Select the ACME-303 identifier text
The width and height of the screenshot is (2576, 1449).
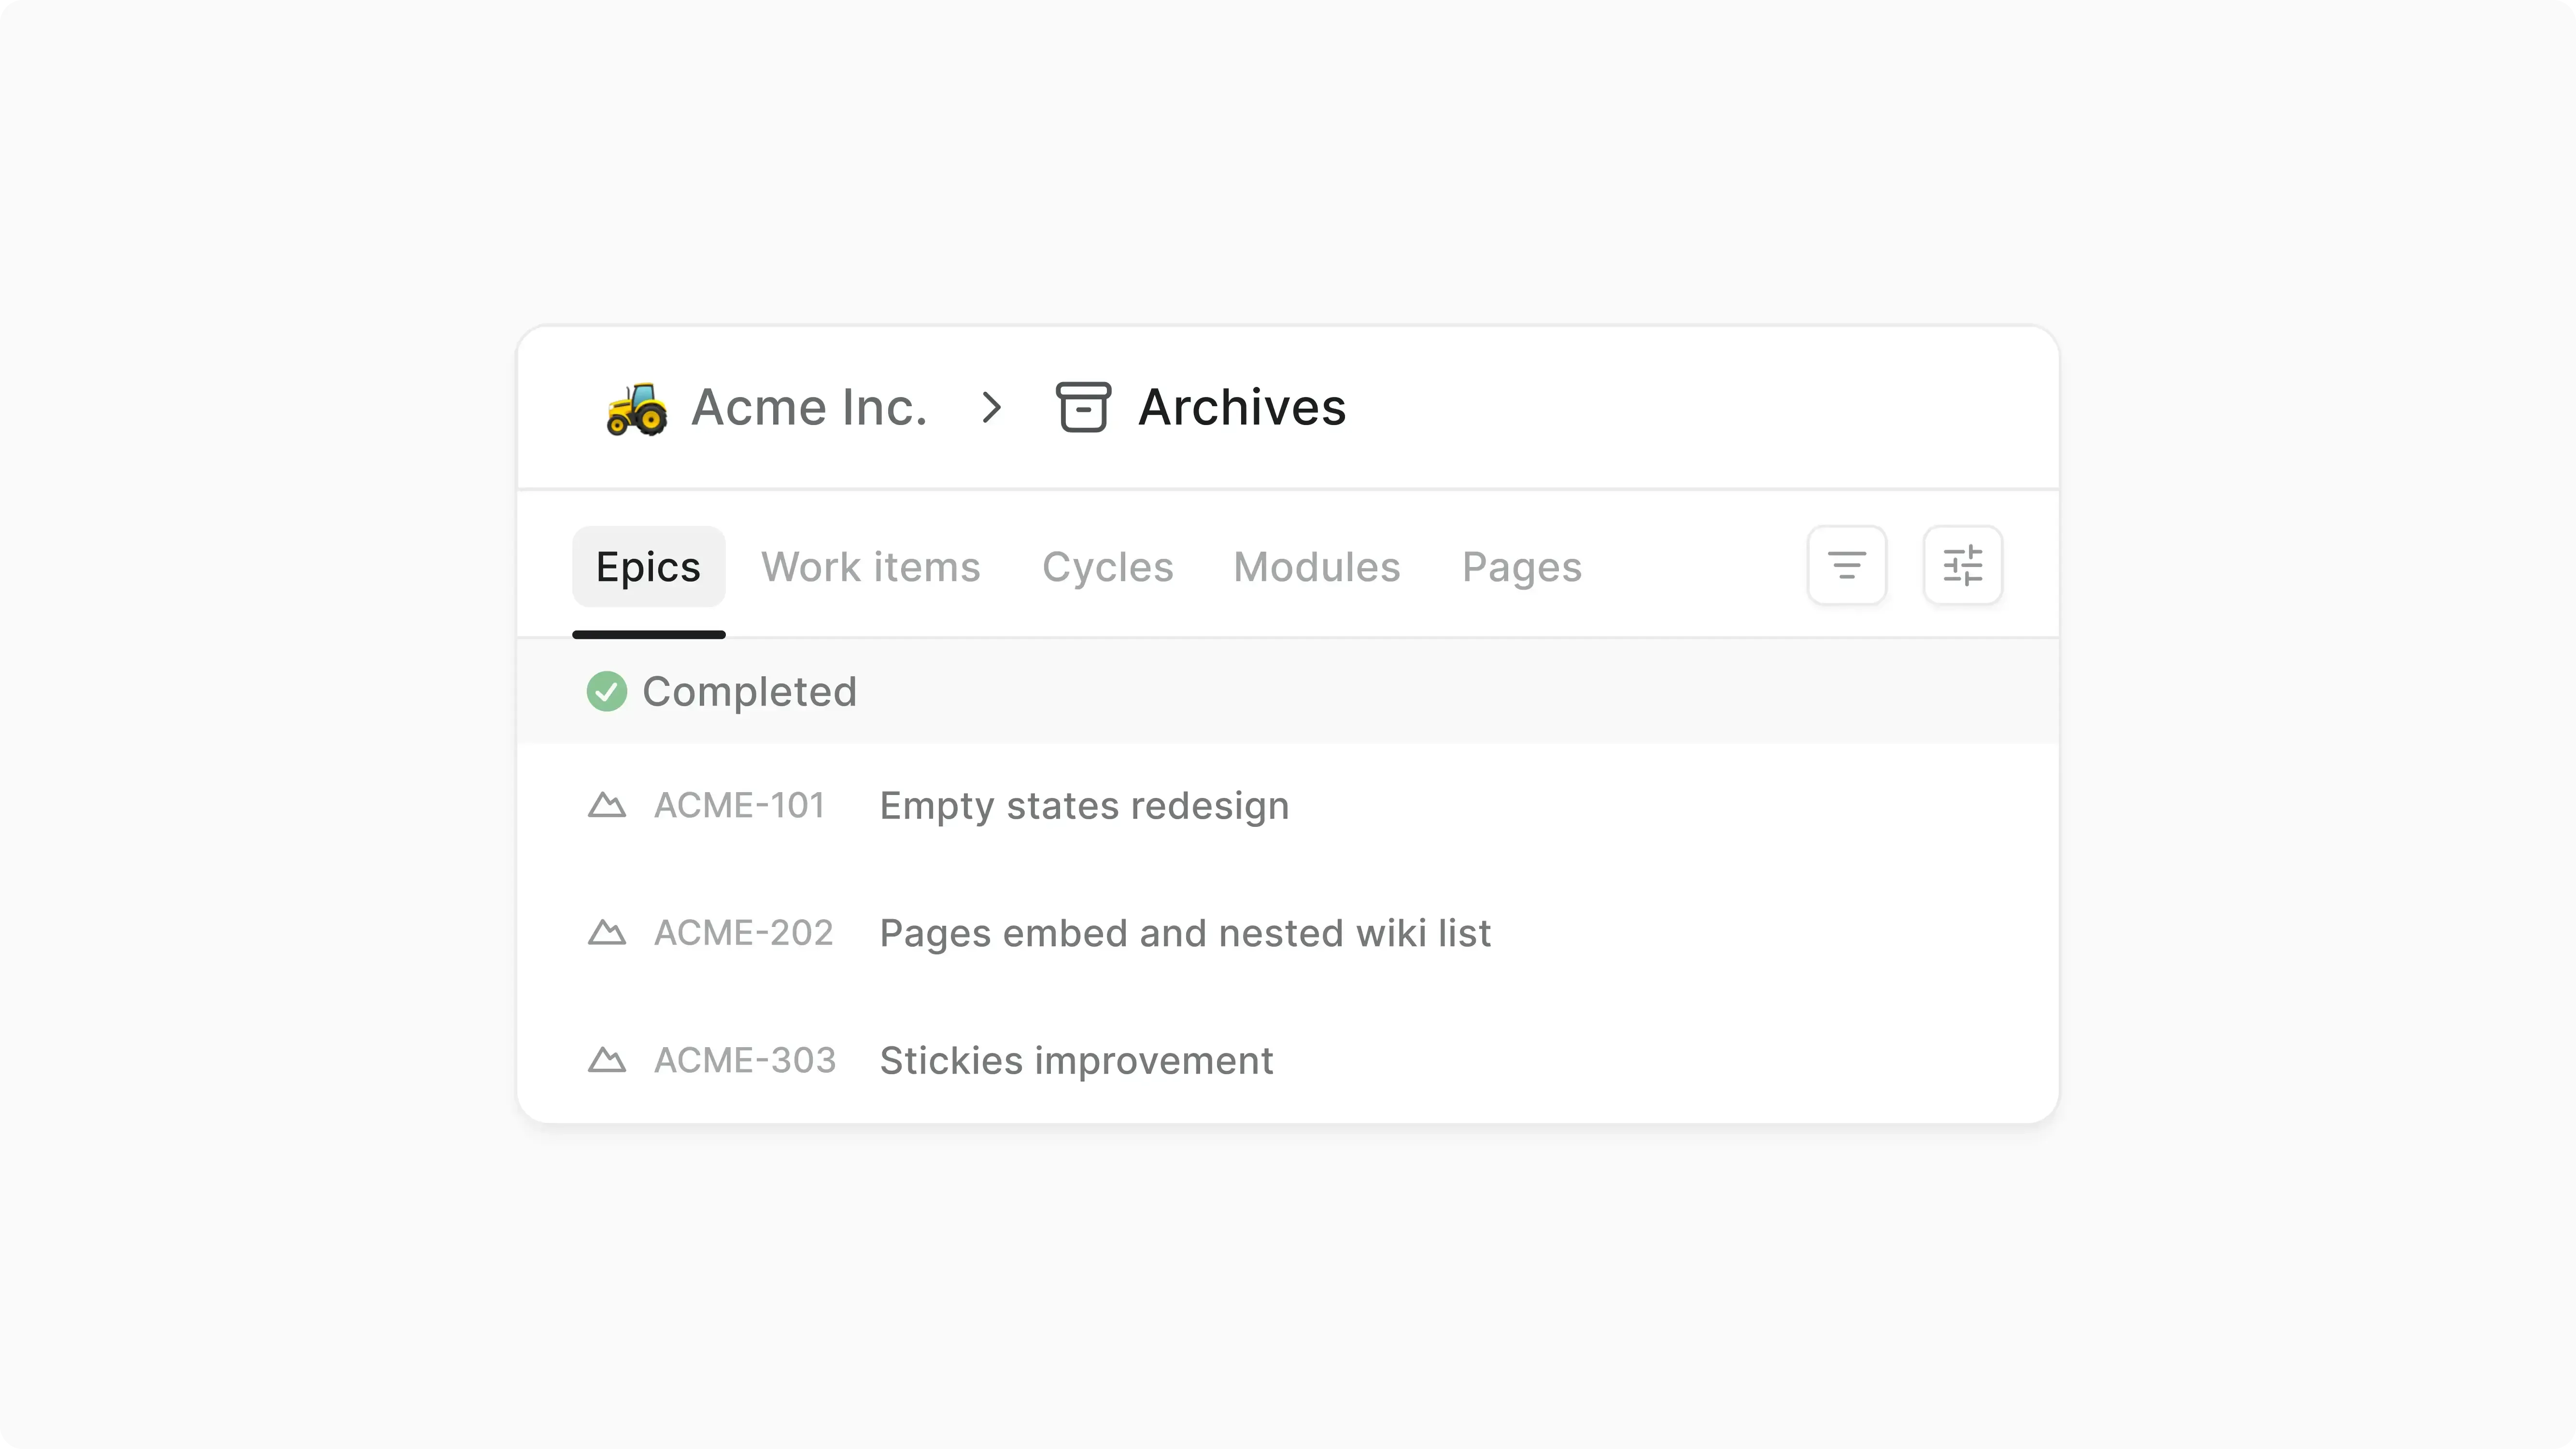[x=744, y=1060]
